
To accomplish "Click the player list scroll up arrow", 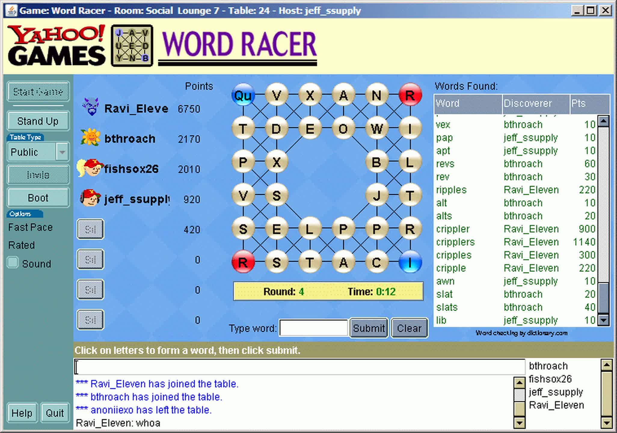I will 606,365.
